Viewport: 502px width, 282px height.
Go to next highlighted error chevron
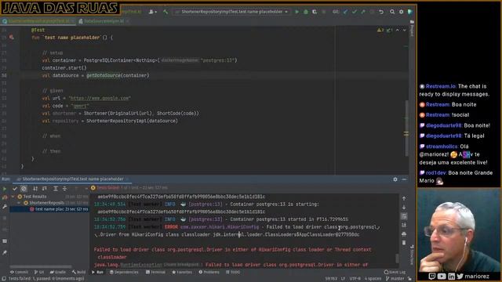[405, 30]
